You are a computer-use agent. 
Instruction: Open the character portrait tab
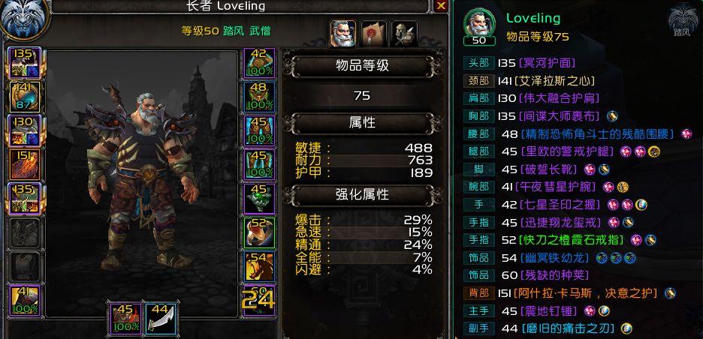pyautogui.click(x=343, y=33)
